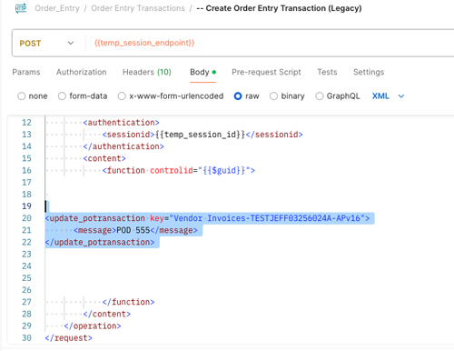454x351 pixels.
Task: Click the update_potransaction key line 20
Action: [207, 218]
